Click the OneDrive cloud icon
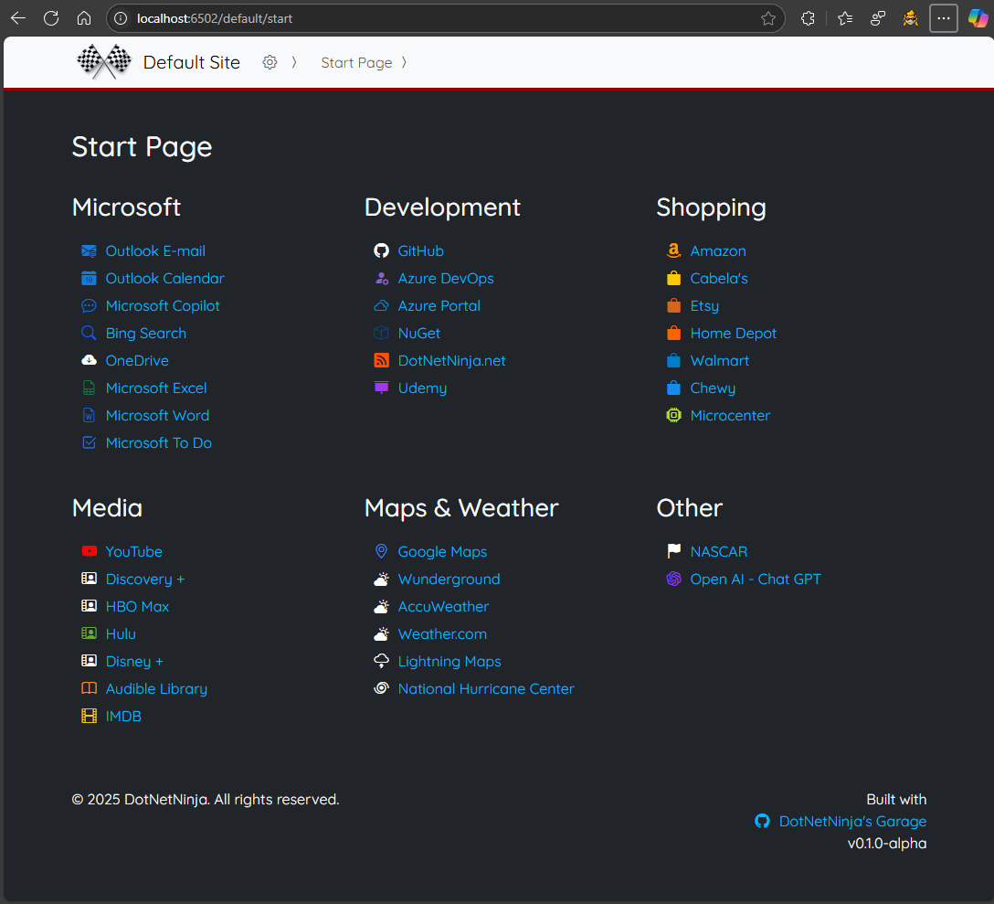Viewport: 994px width, 904px height. 90,360
